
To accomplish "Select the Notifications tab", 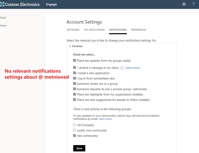I will point(118,30).
